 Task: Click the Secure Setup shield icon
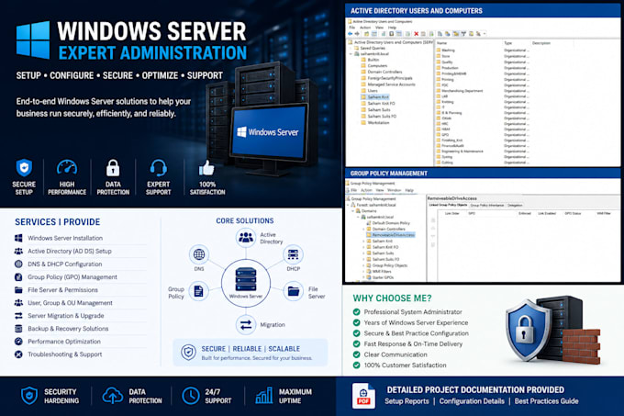[24, 168]
